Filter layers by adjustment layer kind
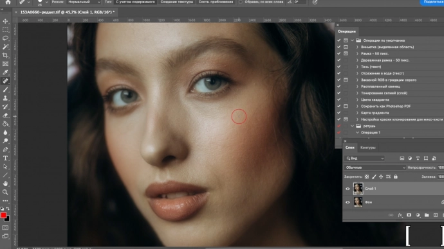Image resolution: width=444 pixels, height=249 pixels. coord(410,159)
